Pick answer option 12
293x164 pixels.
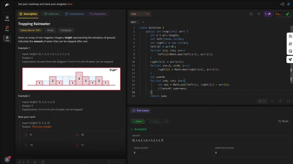(x=98, y=145)
